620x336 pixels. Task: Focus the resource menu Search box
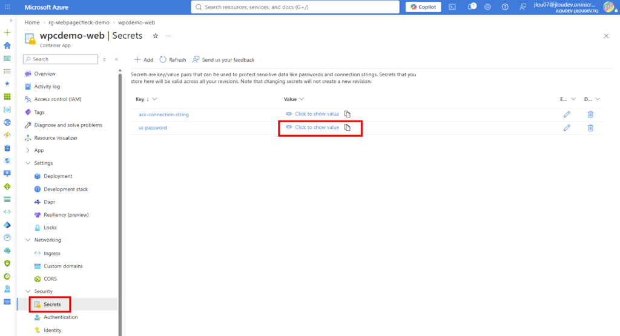[61, 59]
